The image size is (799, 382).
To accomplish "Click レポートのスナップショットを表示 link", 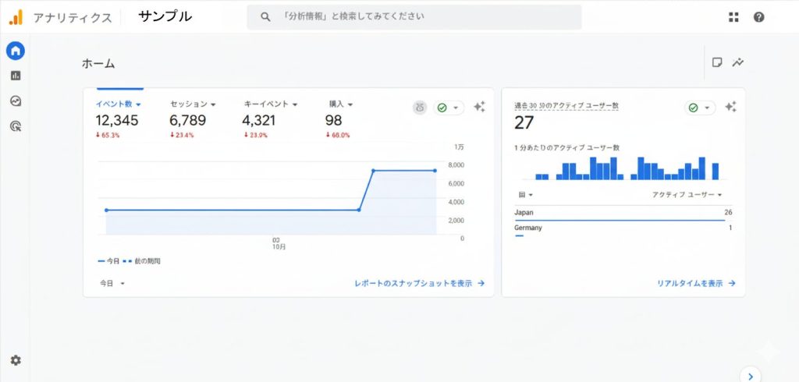I will [x=419, y=284].
